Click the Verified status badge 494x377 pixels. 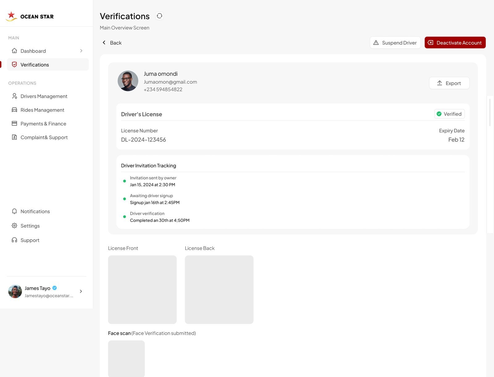(x=449, y=114)
